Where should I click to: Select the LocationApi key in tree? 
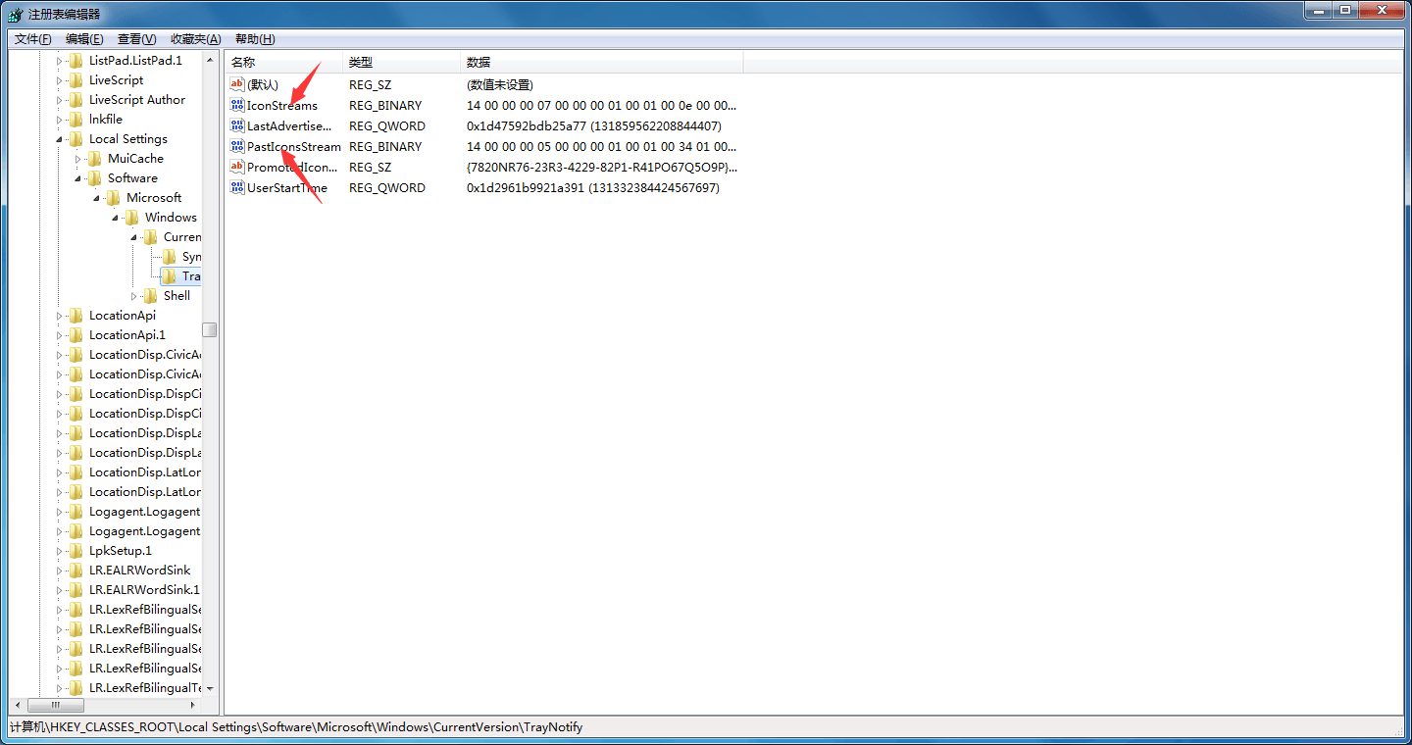(122, 315)
